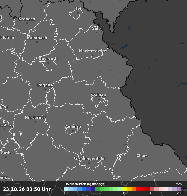The height and width of the screenshot is (196, 187).
Task: Click the Bayreuth city label
Action: click(x=48, y=58)
